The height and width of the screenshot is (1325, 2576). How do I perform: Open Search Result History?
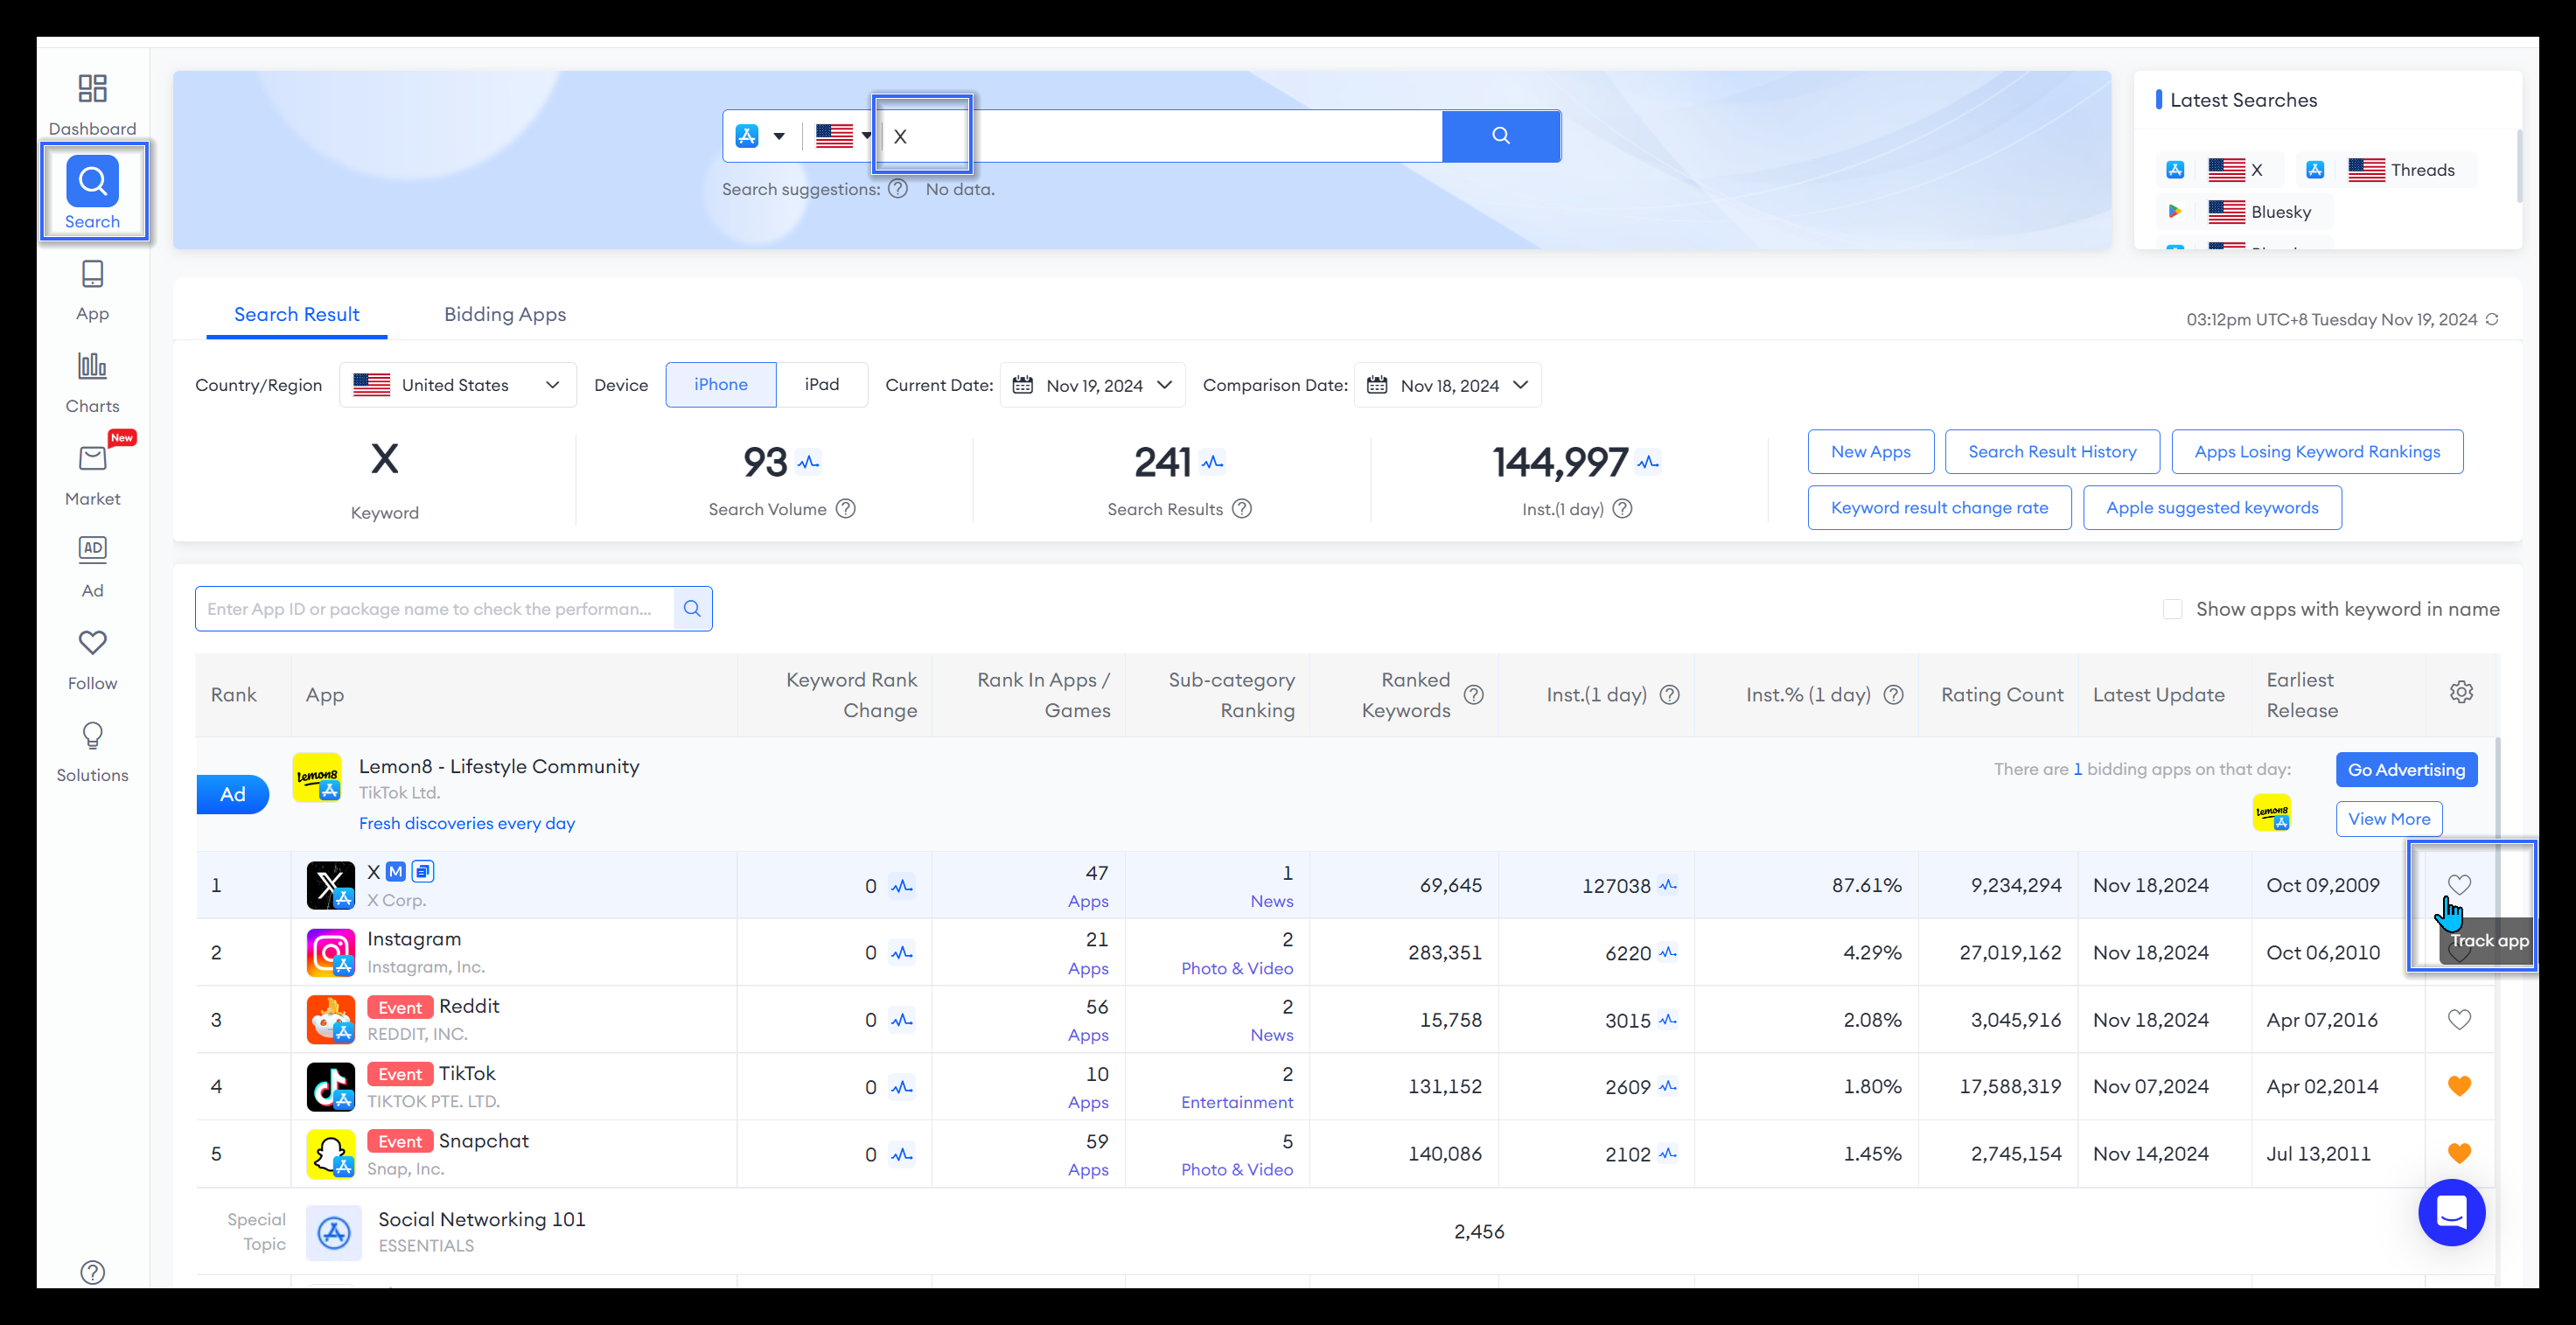(2051, 452)
